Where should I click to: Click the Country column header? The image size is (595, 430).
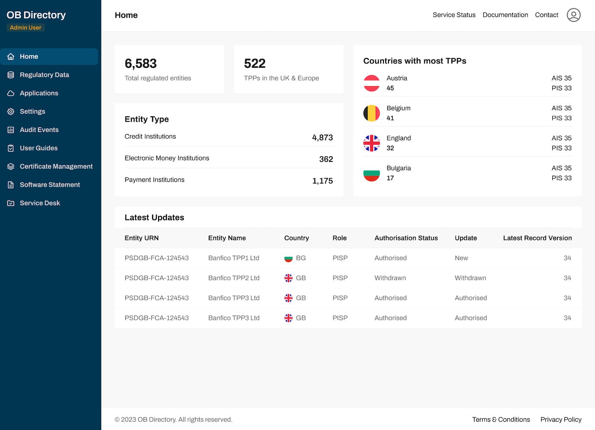296,238
